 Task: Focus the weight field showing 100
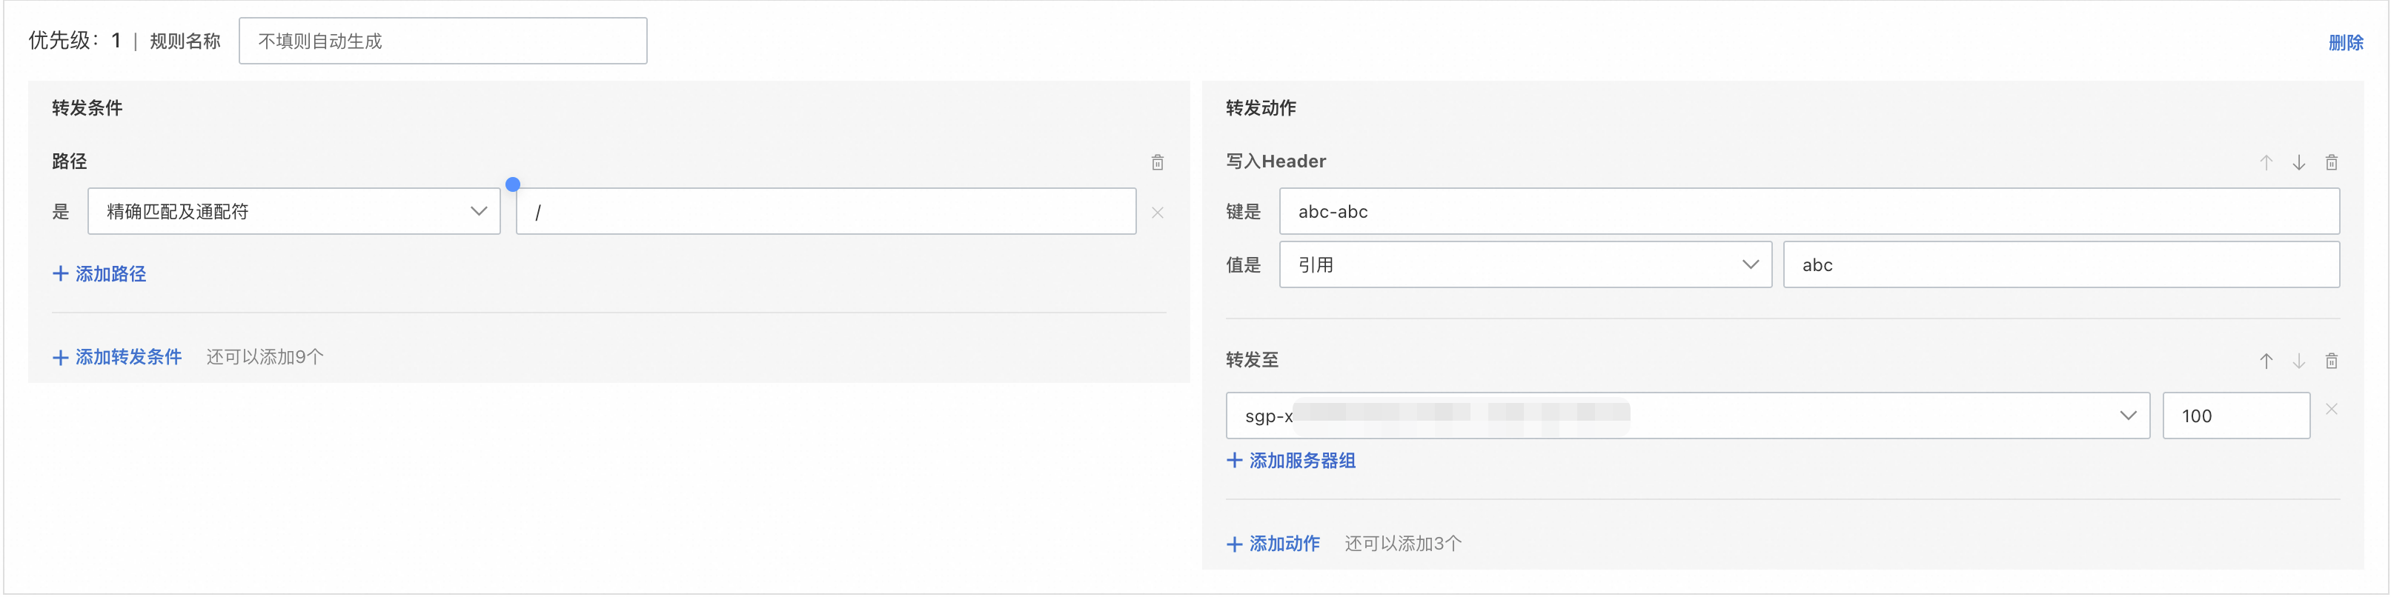(x=2236, y=416)
